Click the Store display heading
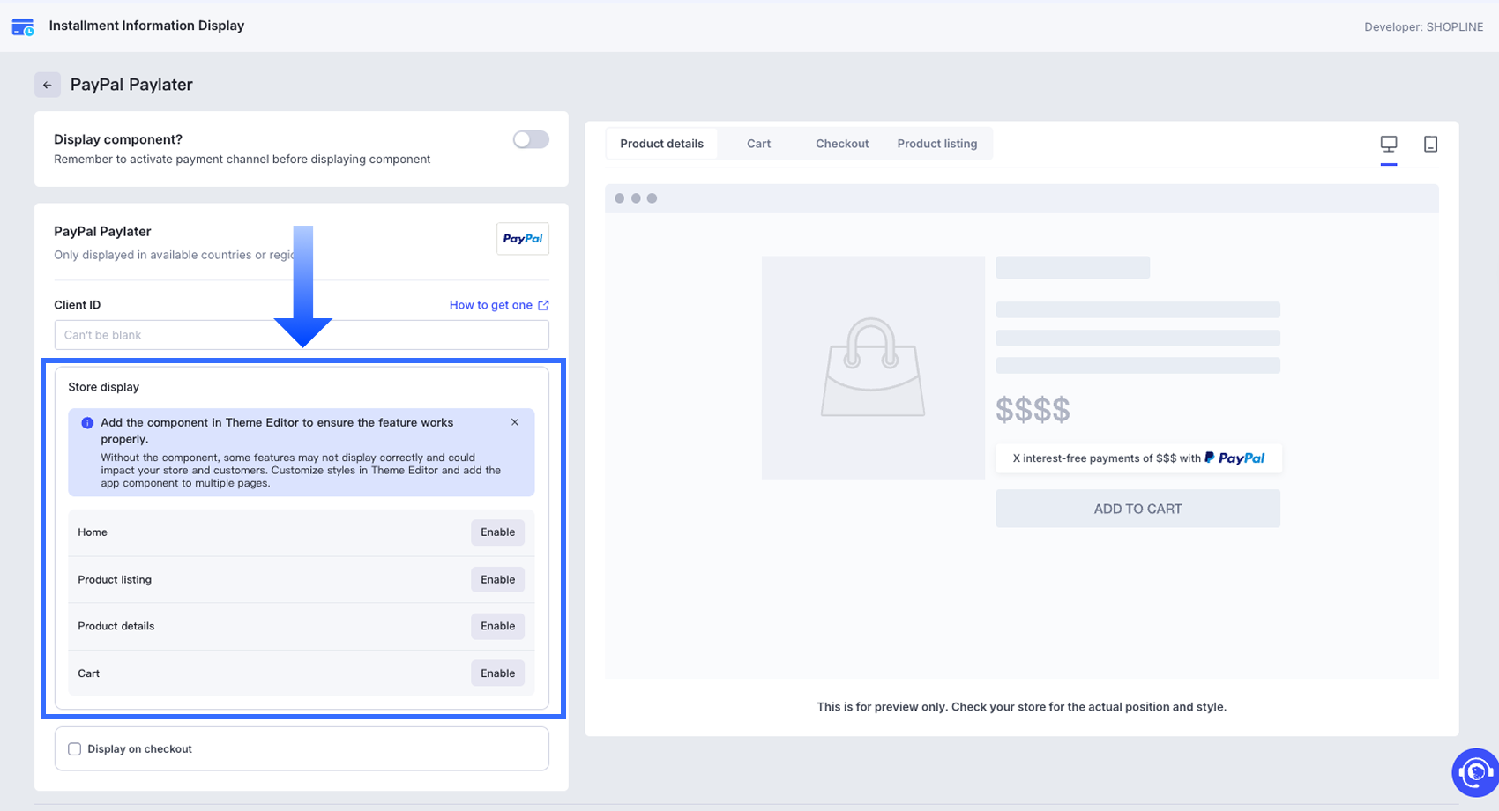 pos(104,387)
